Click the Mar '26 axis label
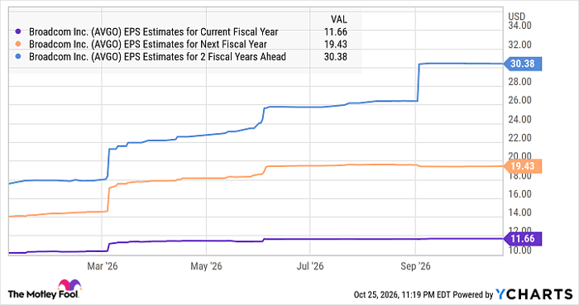This screenshot has width=579, height=305. [103, 266]
